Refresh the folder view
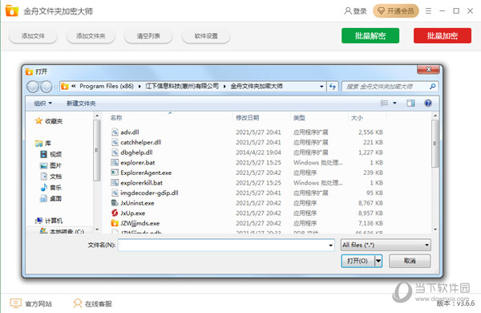 tap(333, 87)
